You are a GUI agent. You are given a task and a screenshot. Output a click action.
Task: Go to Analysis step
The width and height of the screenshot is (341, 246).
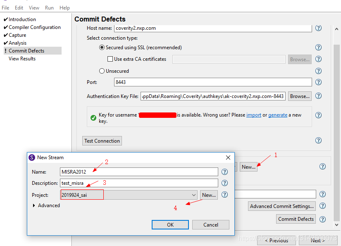click(x=18, y=43)
